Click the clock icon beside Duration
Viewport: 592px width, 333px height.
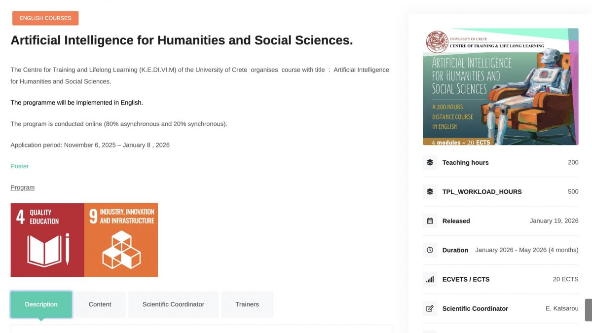(430, 250)
